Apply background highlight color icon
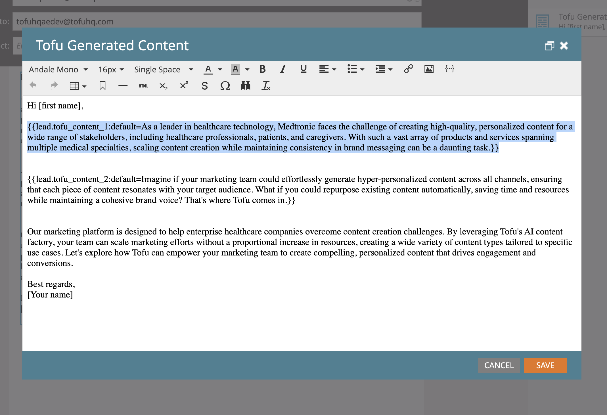This screenshot has height=415, width=607. tap(235, 69)
